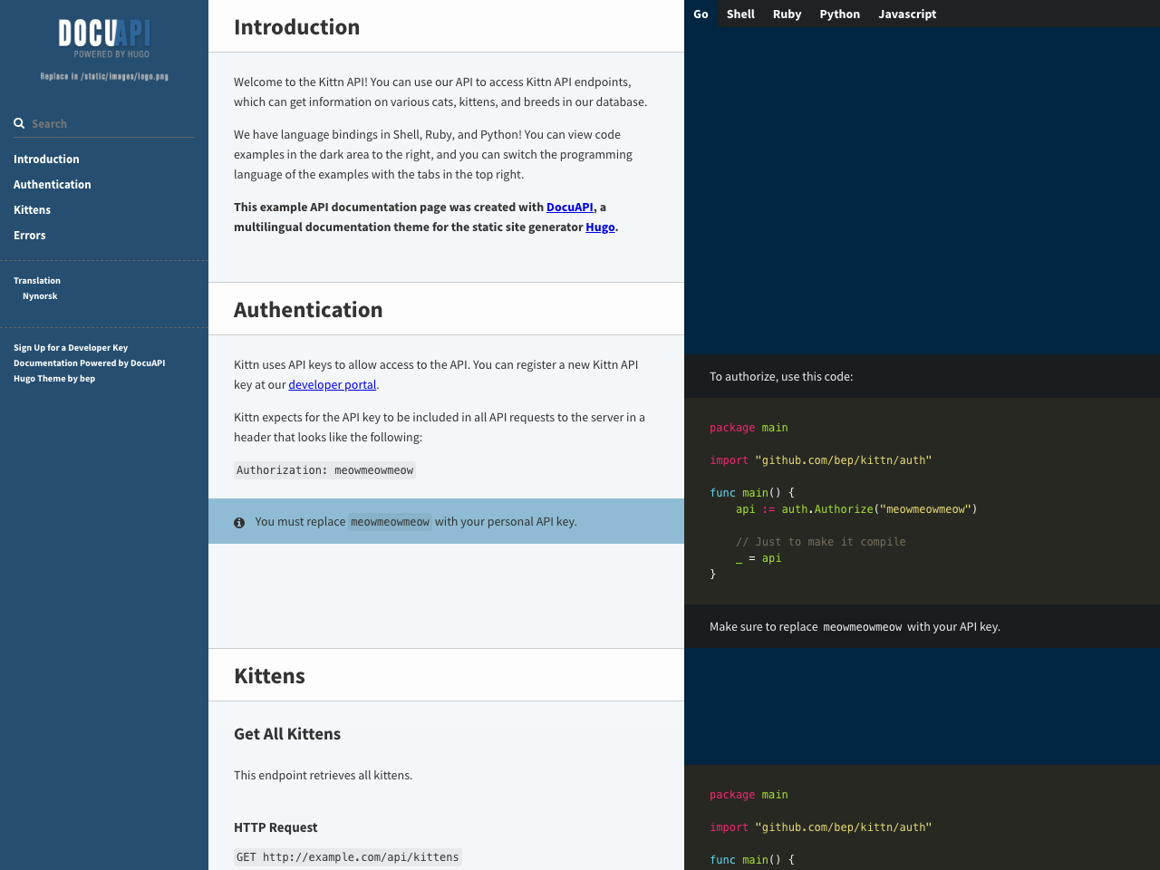Click the Sign Up for a Developer Key link
The width and height of the screenshot is (1160, 870).
pyautogui.click(x=70, y=346)
